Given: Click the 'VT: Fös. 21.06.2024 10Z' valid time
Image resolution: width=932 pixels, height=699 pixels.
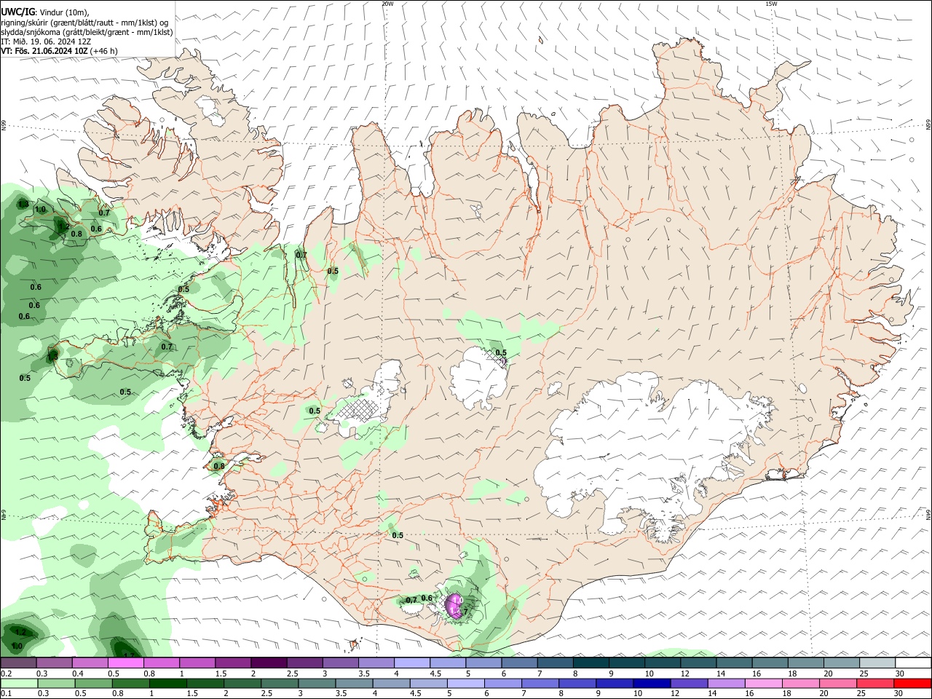Looking at the screenshot, I should click(44, 51).
